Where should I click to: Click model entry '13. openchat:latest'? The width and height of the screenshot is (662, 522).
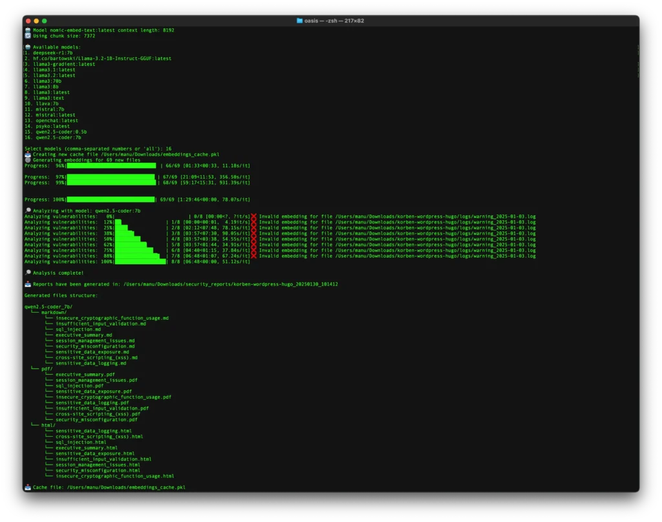coord(51,120)
